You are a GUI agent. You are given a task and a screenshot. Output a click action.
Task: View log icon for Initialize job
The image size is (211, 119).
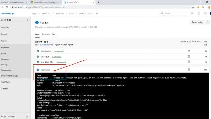click(189, 51)
